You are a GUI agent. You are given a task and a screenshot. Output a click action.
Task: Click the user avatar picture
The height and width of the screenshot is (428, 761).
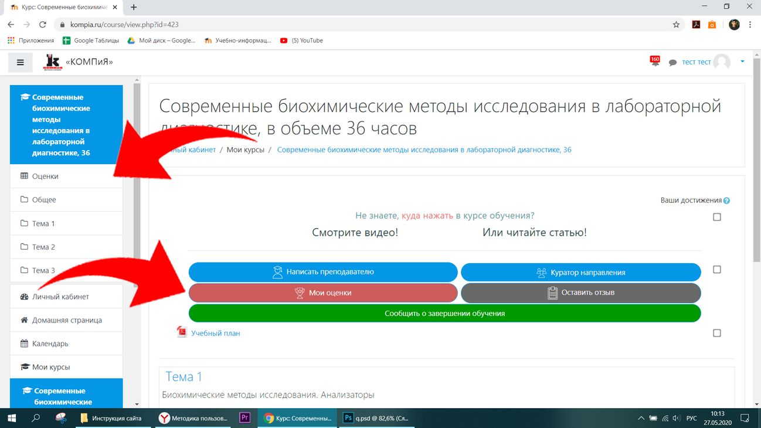(722, 62)
